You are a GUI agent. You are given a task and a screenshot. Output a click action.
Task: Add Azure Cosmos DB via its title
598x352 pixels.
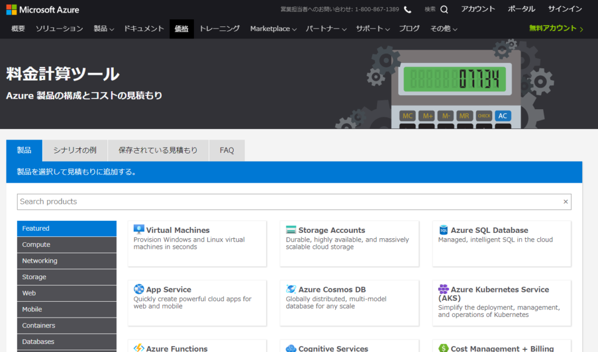pyautogui.click(x=332, y=290)
